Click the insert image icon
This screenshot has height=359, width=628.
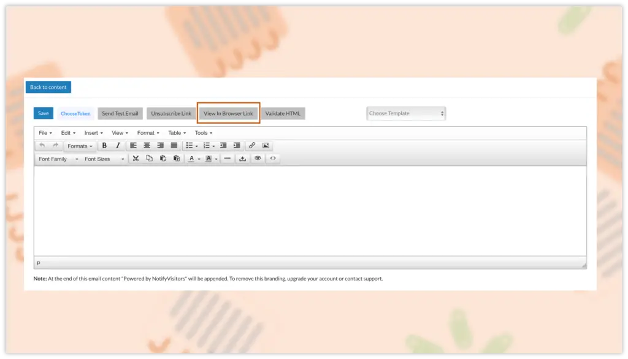click(266, 146)
